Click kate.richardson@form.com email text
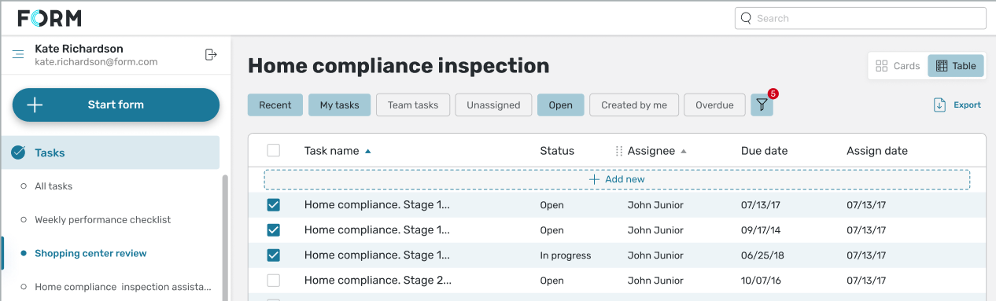This screenshot has height=301, width=996. coord(96,61)
